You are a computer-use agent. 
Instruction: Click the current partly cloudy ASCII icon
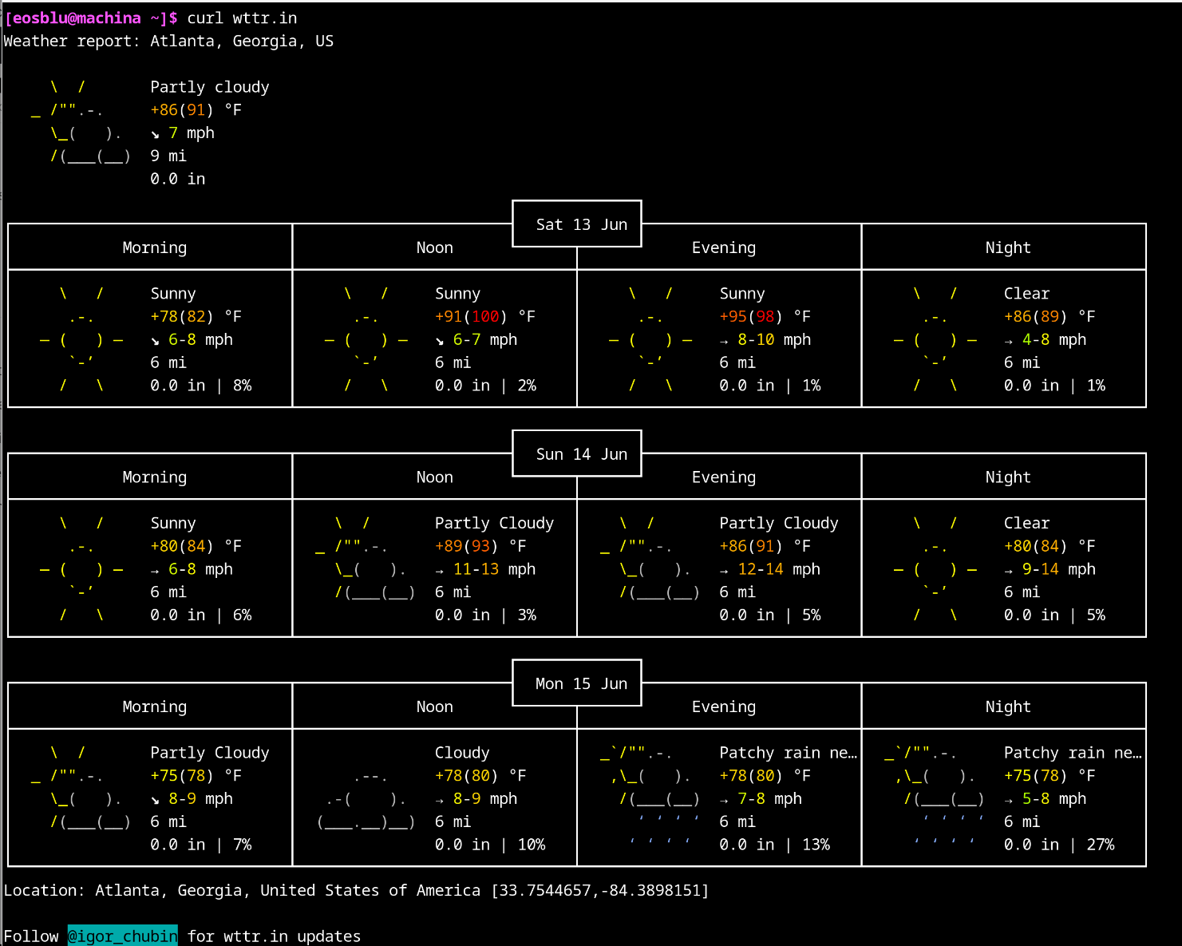pyautogui.click(x=81, y=121)
